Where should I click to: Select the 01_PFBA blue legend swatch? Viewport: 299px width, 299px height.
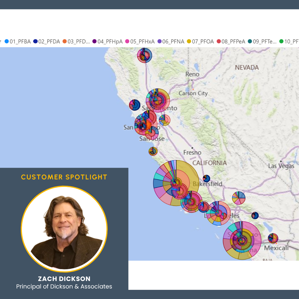(7, 41)
